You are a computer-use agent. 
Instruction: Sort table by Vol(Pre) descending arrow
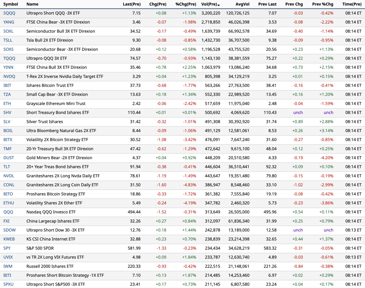click(x=219, y=5)
